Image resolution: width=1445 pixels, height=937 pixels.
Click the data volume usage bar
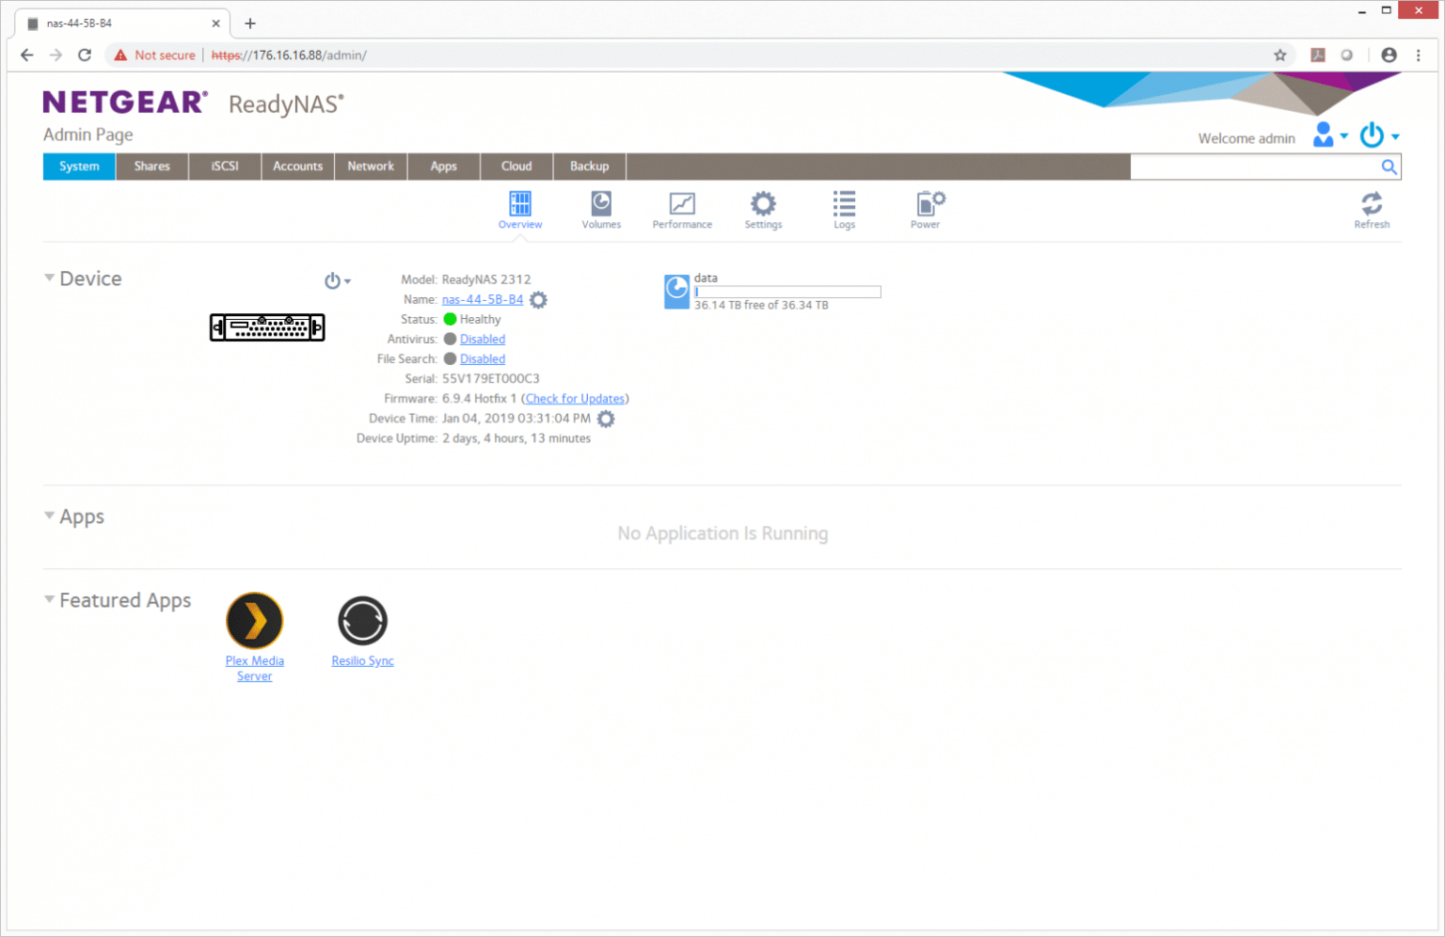click(787, 292)
